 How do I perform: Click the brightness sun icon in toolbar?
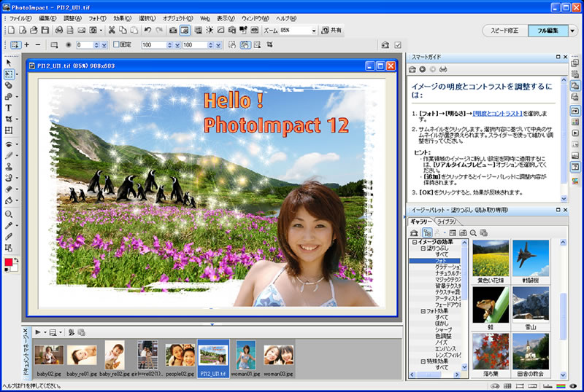210,30
